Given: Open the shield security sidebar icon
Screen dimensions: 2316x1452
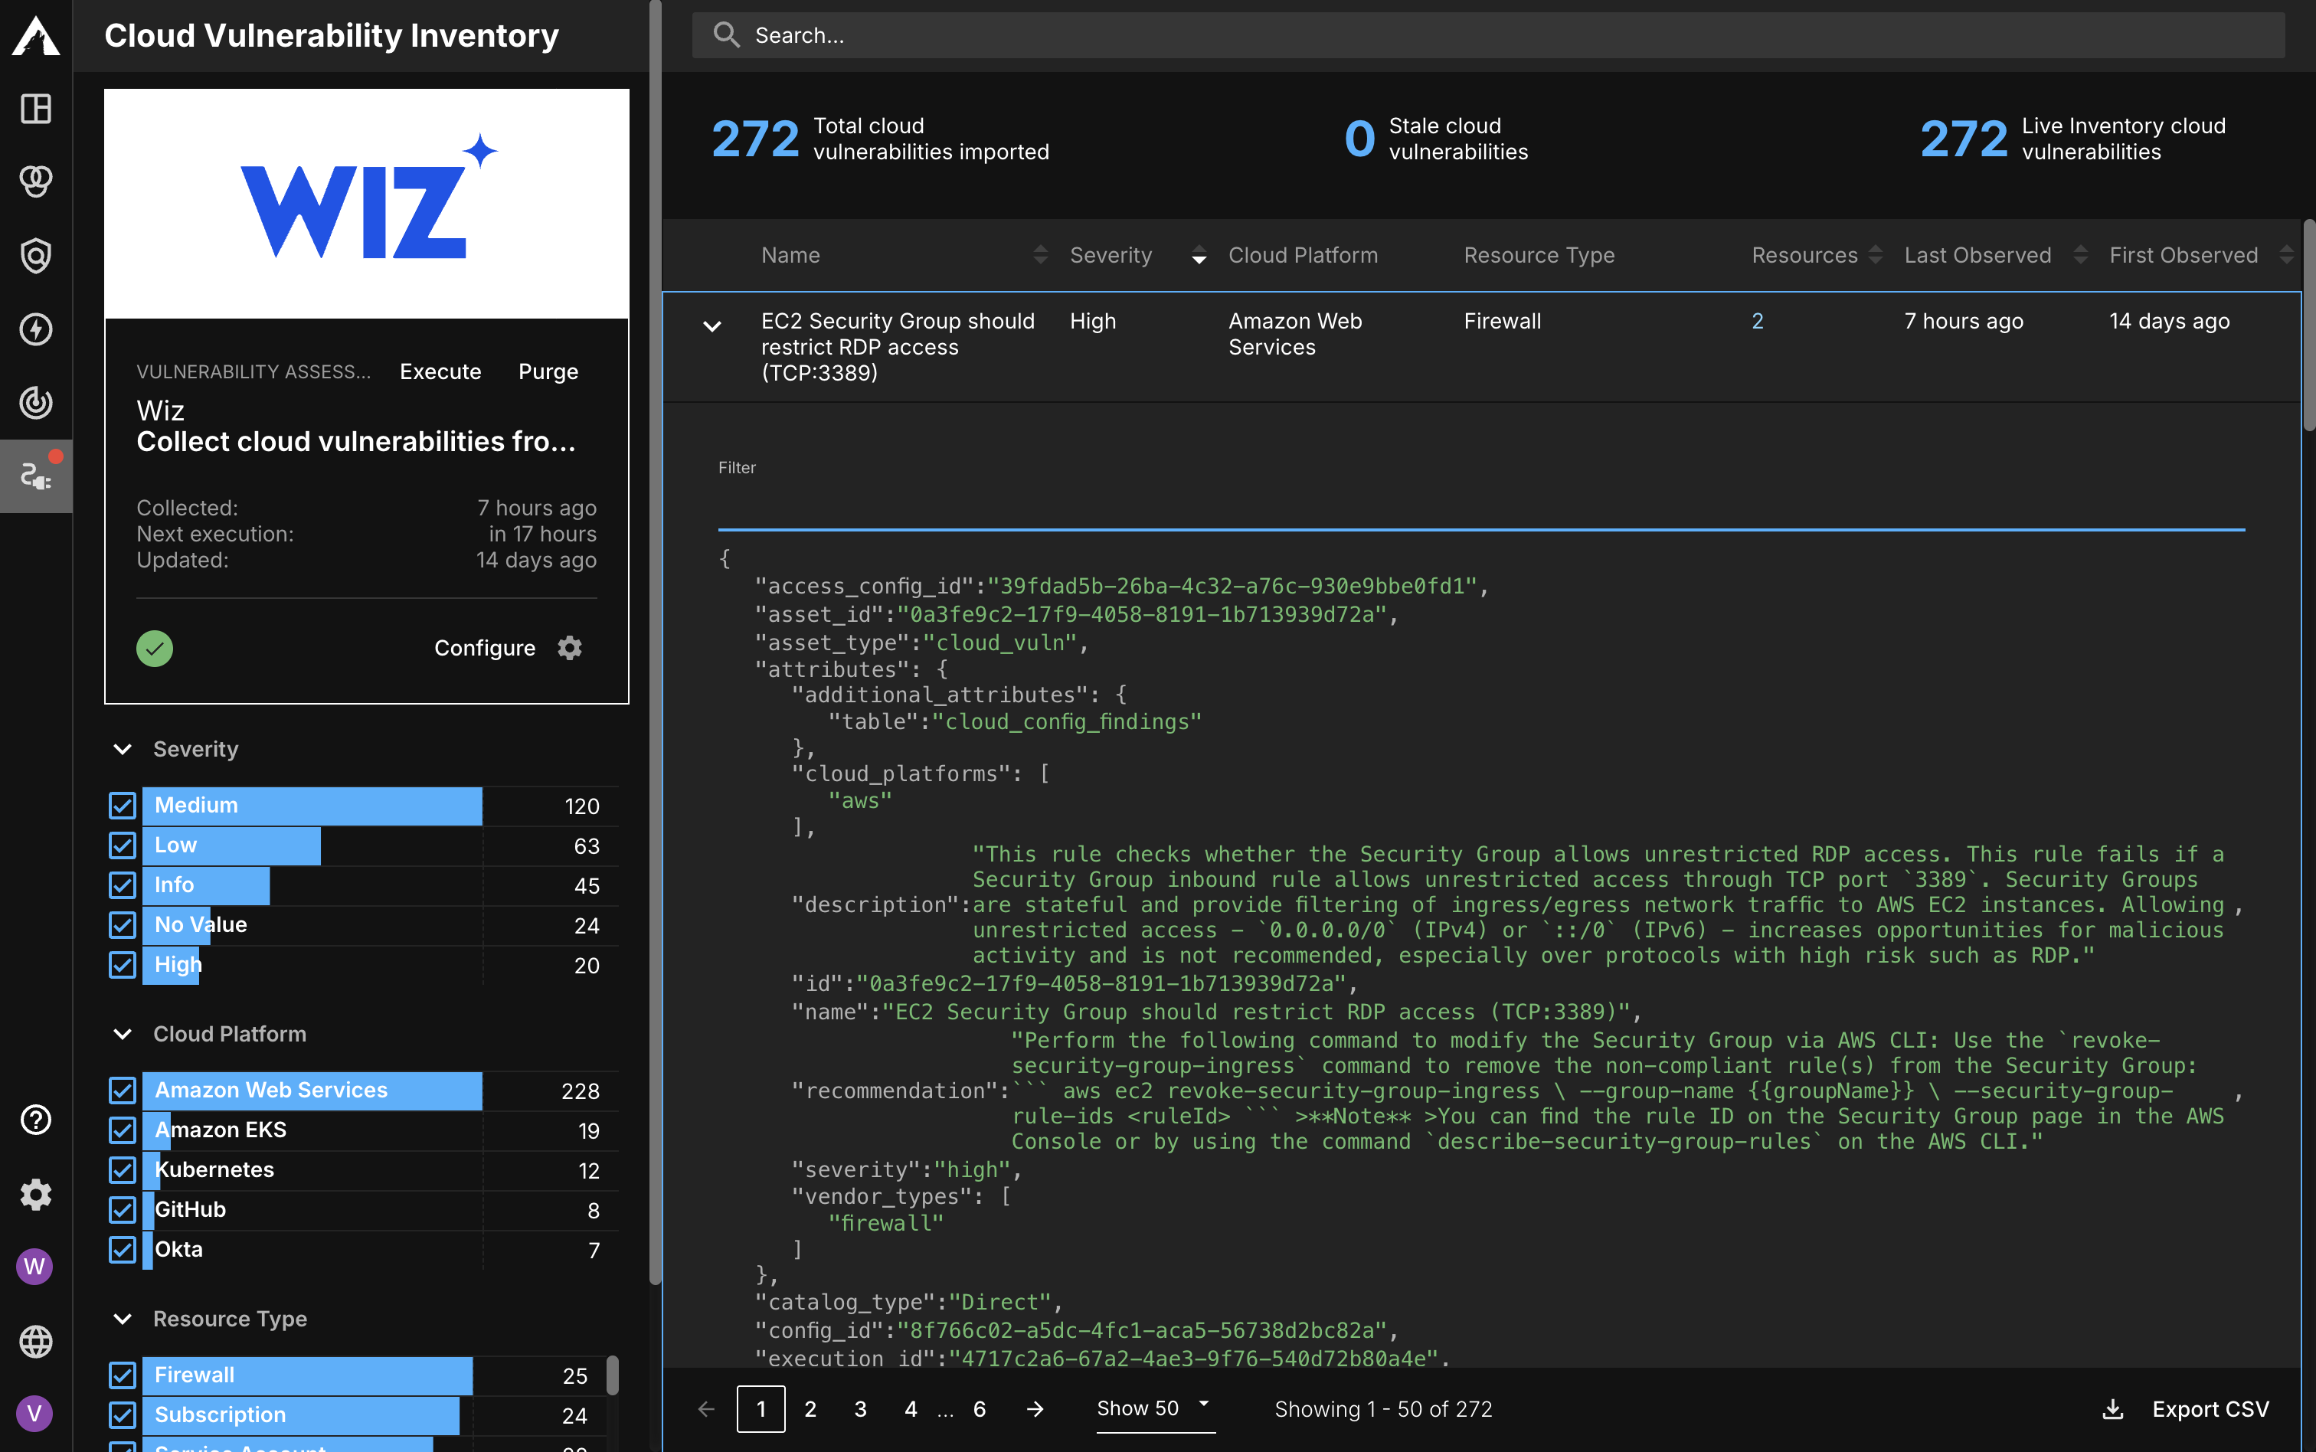Looking at the screenshot, I should pyautogui.click(x=35, y=256).
